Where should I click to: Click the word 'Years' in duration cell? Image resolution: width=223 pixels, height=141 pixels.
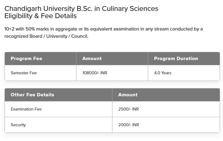(166, 73)
